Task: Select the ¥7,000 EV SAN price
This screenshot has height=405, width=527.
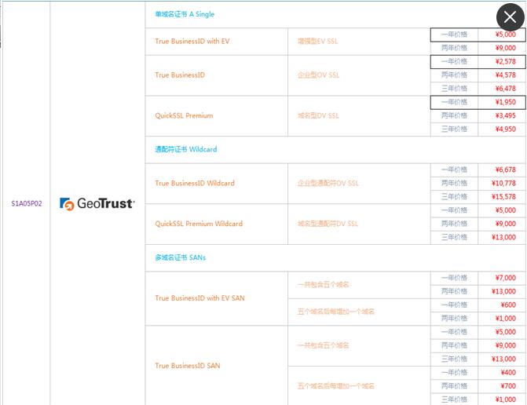Action: point(506,278)
